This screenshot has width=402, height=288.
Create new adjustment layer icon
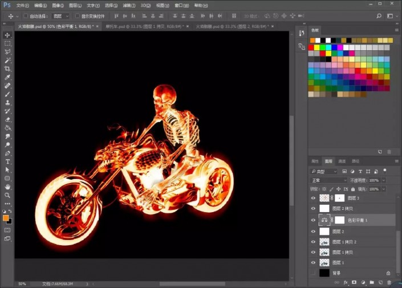(363, 282)
